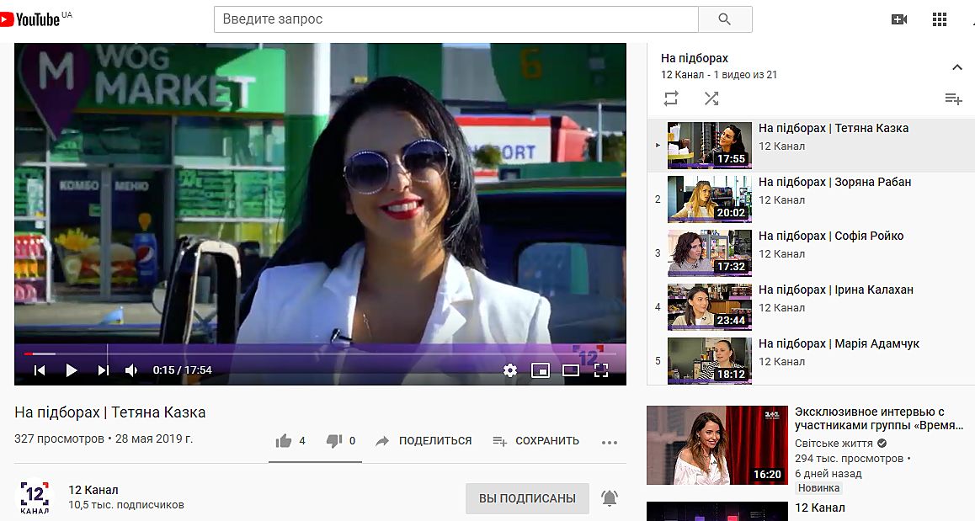Screen dimensions: 975x521
Task: Save playlist using add-to-library icon
Action: pyautogui.click(x=953, y=98)
